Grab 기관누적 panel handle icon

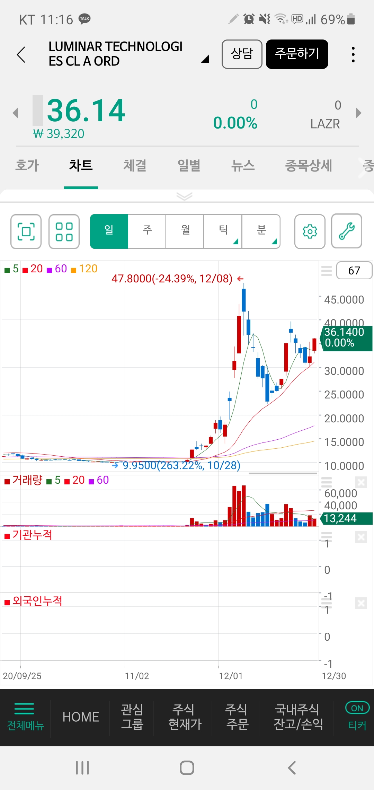[x=327, y=537]
